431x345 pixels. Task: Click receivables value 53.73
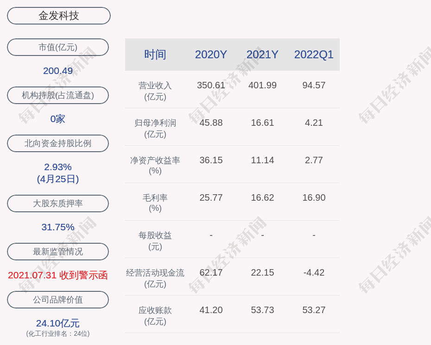tap(262, 310)
